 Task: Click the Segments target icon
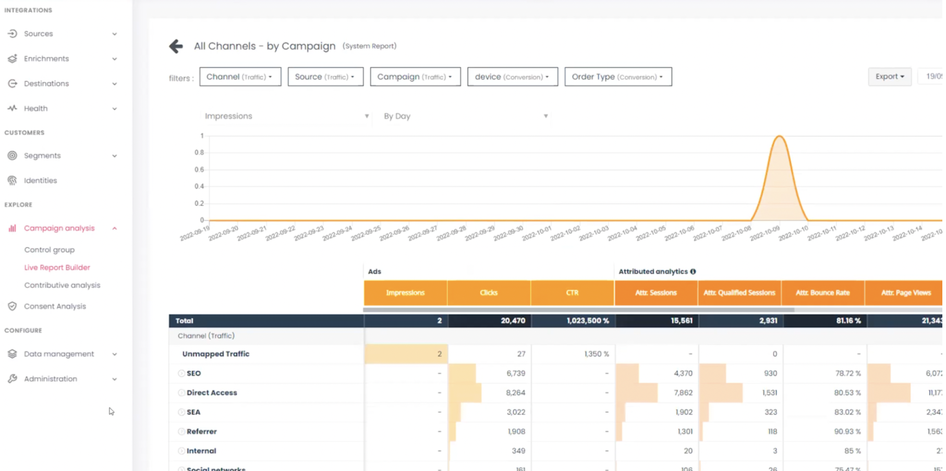pyautogui.click(x=13, y=156)
